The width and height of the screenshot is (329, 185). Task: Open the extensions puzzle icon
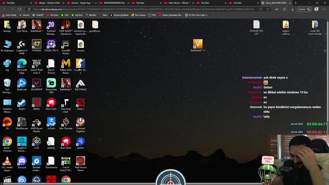coord(284,9)
